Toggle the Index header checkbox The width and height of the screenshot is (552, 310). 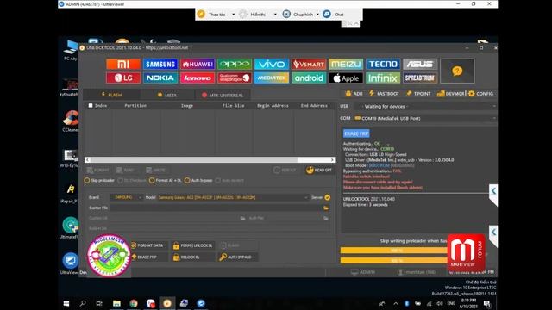click(91, 105)
